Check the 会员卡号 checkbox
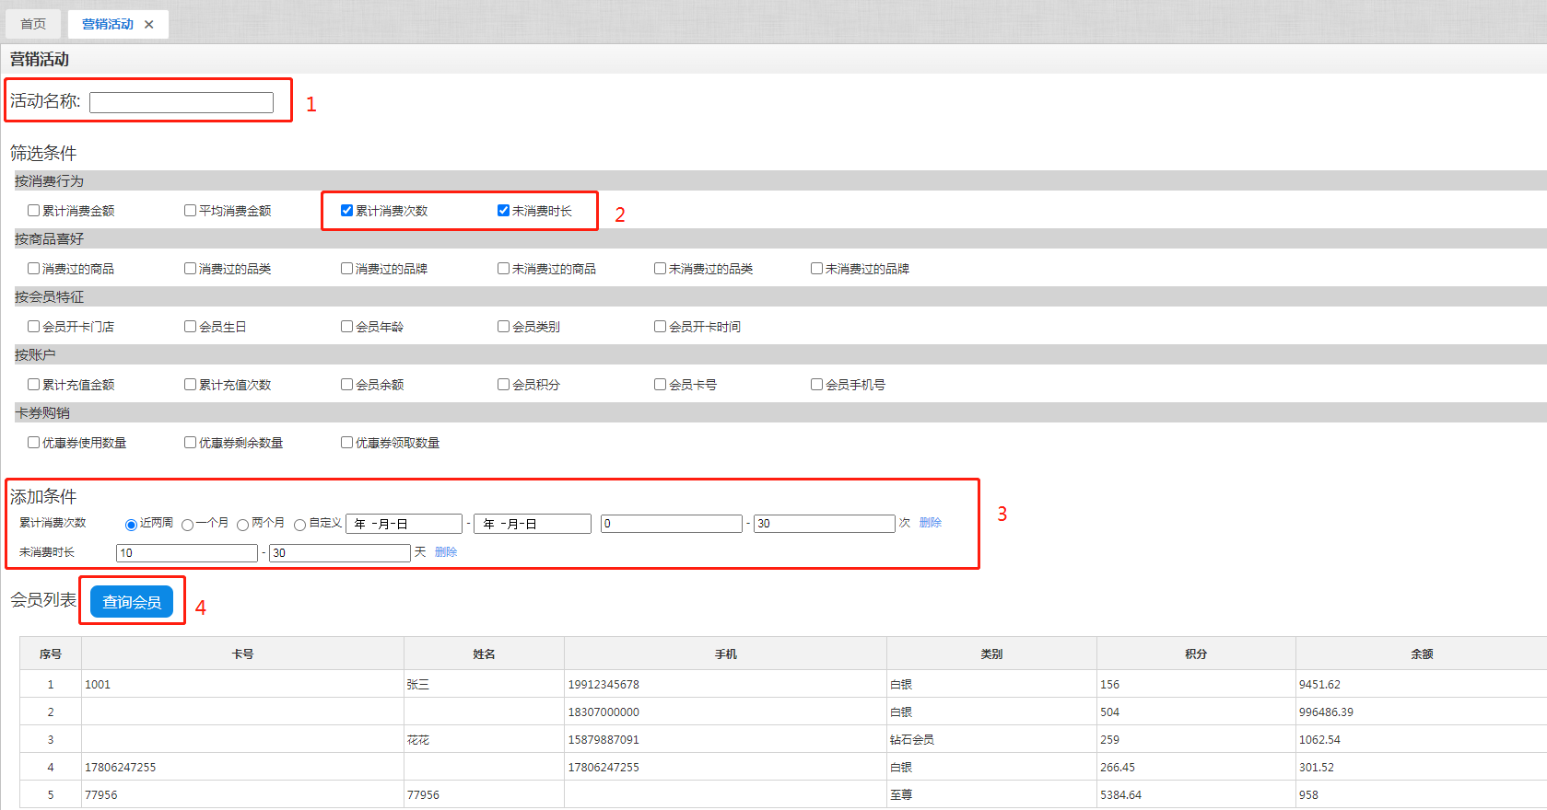 tap(661, 385)
